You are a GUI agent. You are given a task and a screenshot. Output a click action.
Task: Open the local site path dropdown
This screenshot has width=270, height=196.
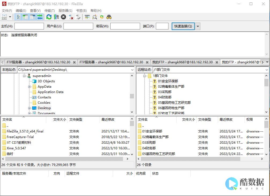click(132, 70)
